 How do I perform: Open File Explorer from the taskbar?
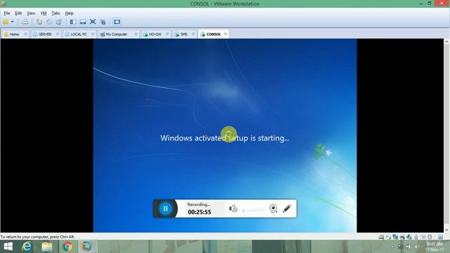tap(47, 247)
